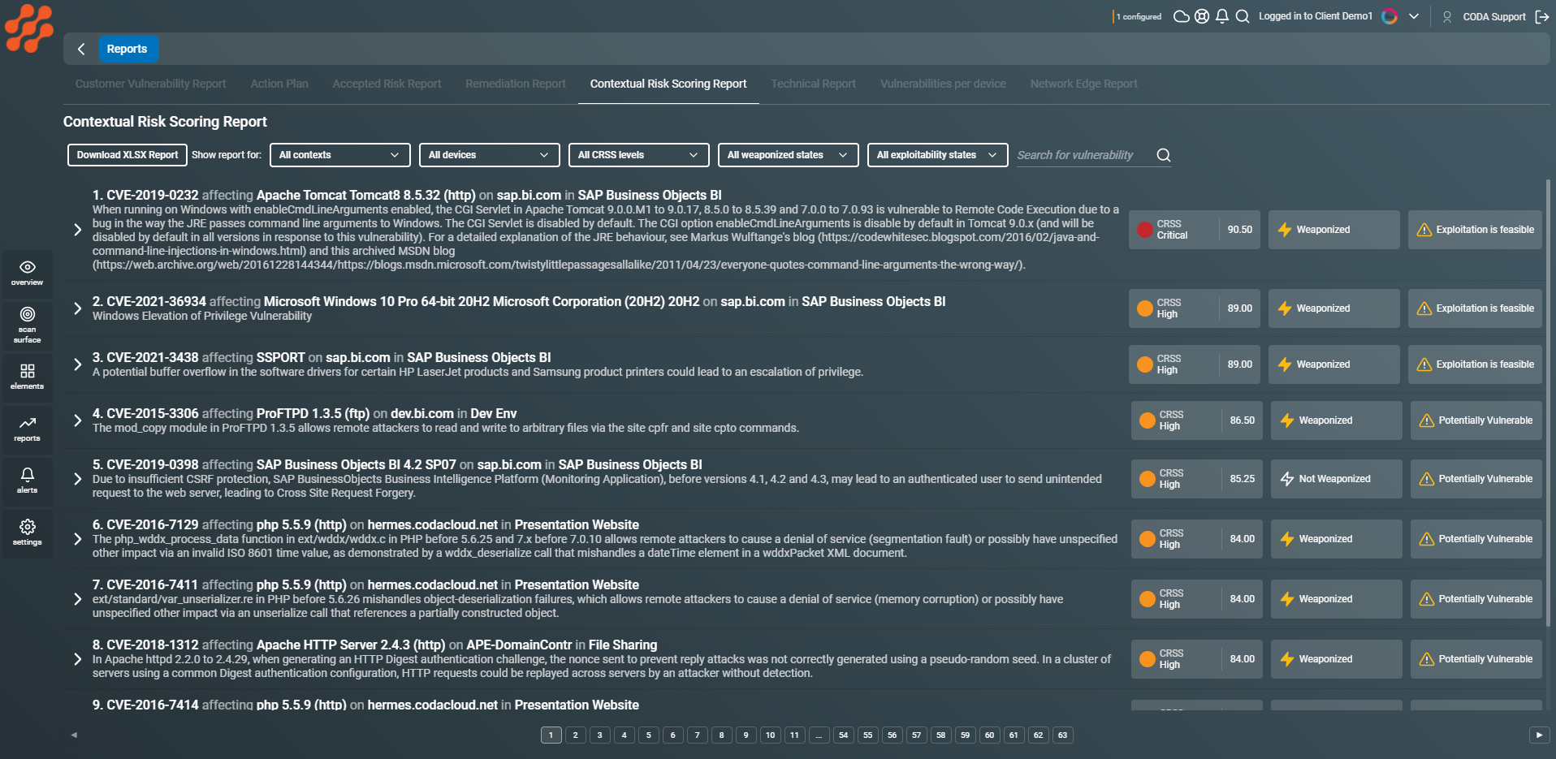Click Download XLSX Report button

tap(128, 155)
